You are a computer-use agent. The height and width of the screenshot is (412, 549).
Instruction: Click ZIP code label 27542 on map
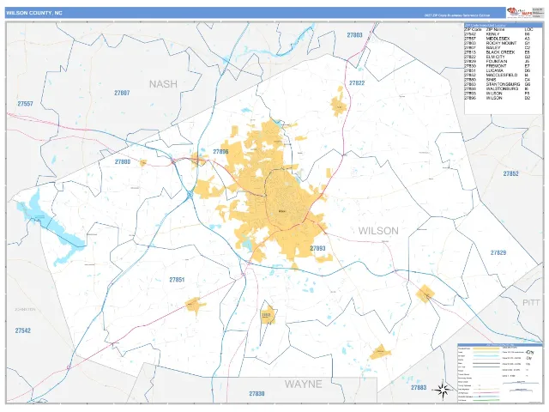(x=23, y=330)
